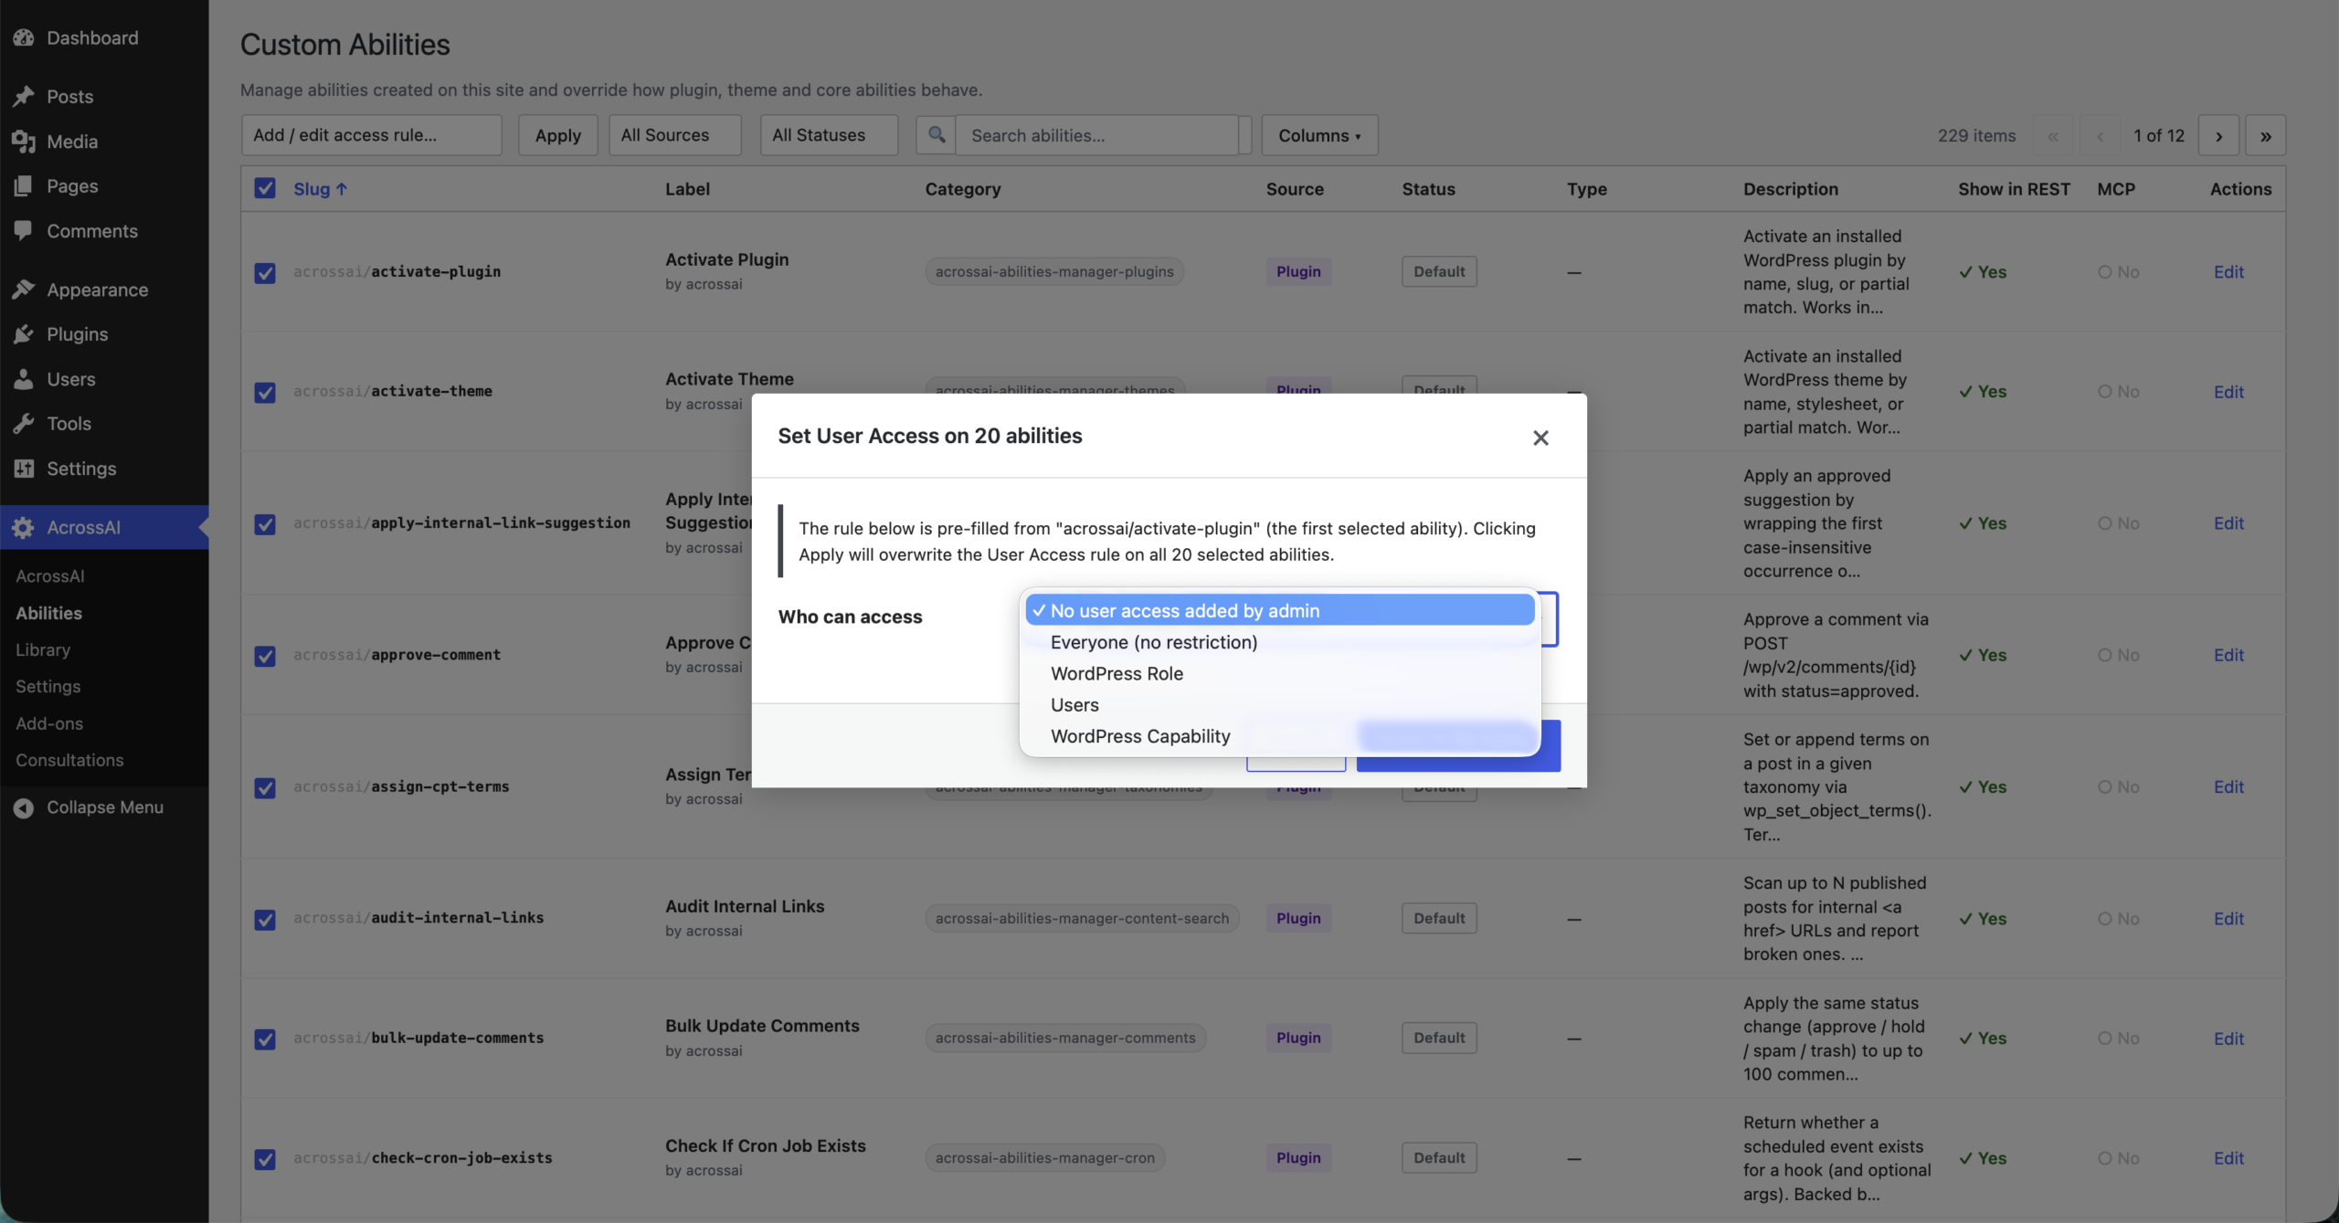Image resolution: width=2339 pixels, height=1223 pixels.
Task: Uncheck the approve-comment row checkbox
Action: 265,655
